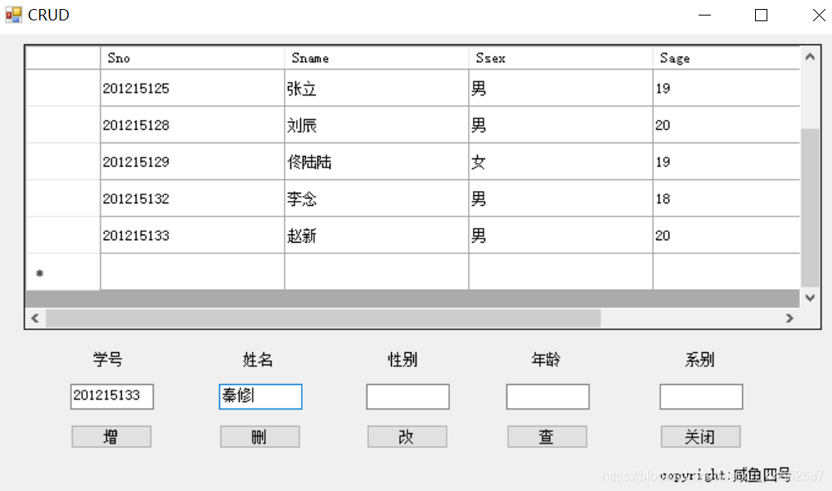Close the CRUD window with X
The height and width of the screenshot is (491, 832).
[x=819, y=15]
